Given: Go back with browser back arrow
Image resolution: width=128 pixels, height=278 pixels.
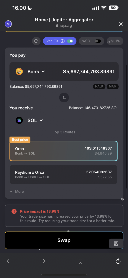Looking at the screenshot, I should coord(8,261).
